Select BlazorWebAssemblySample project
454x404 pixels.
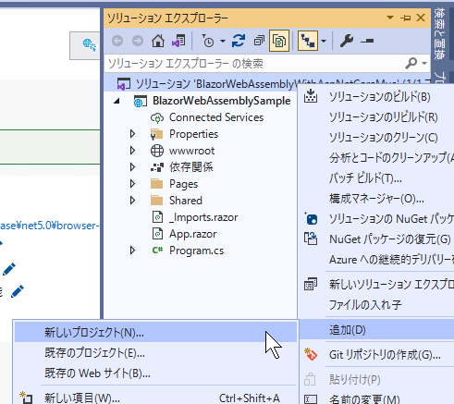click(x=221, y=101)
